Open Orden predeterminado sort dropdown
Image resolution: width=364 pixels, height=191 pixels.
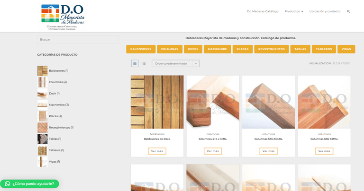pos(175,63)
